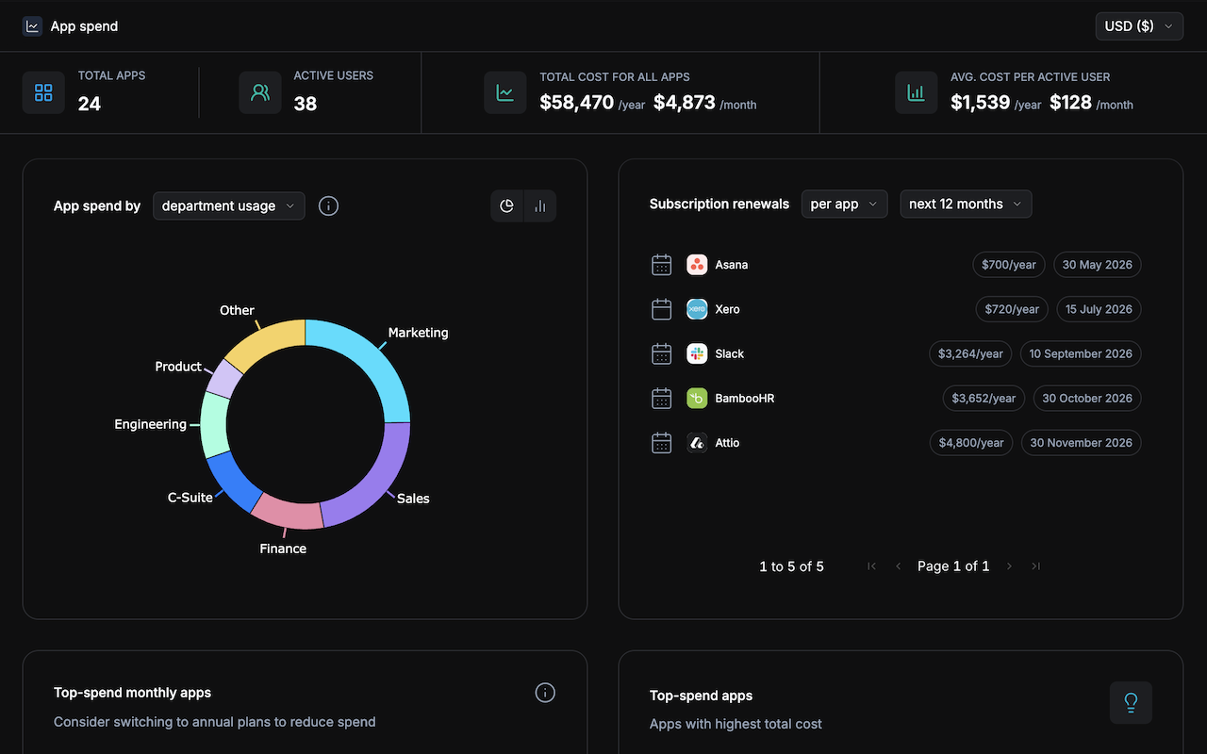1207x754 pixels.
Task: Open the per app dropdown
Action: (x=844, y=204)
